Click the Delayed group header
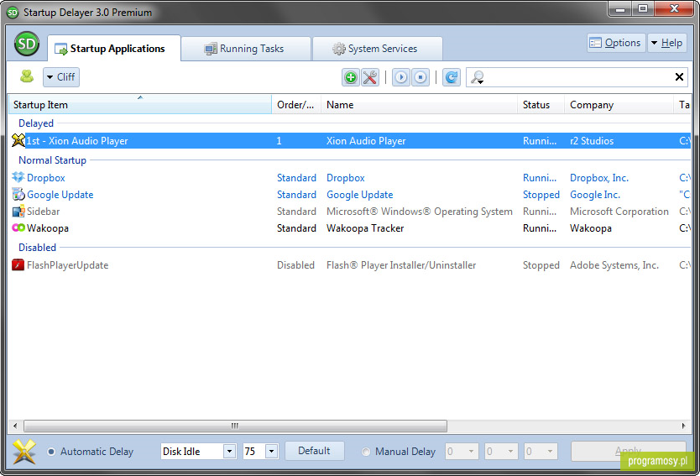The image size is (700, 476). 36,123
